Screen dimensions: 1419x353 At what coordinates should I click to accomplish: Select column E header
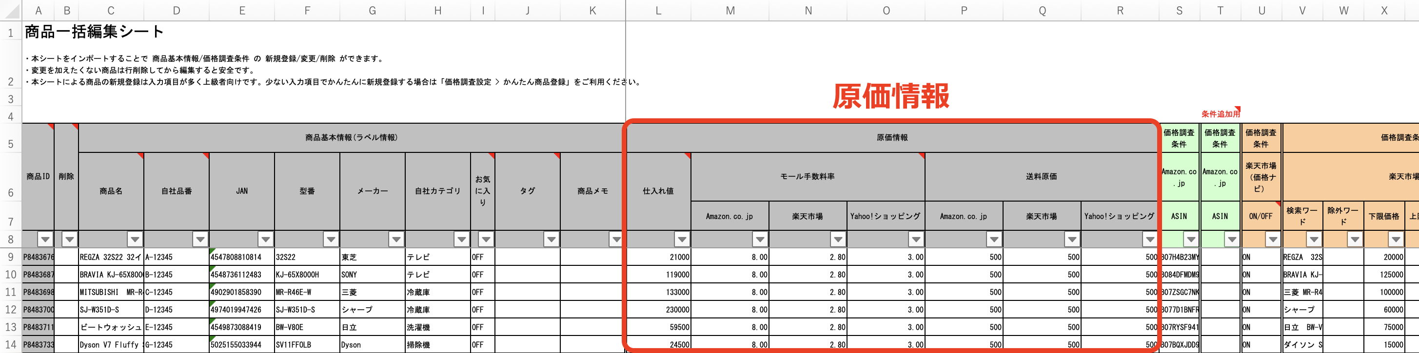point(242,10)
